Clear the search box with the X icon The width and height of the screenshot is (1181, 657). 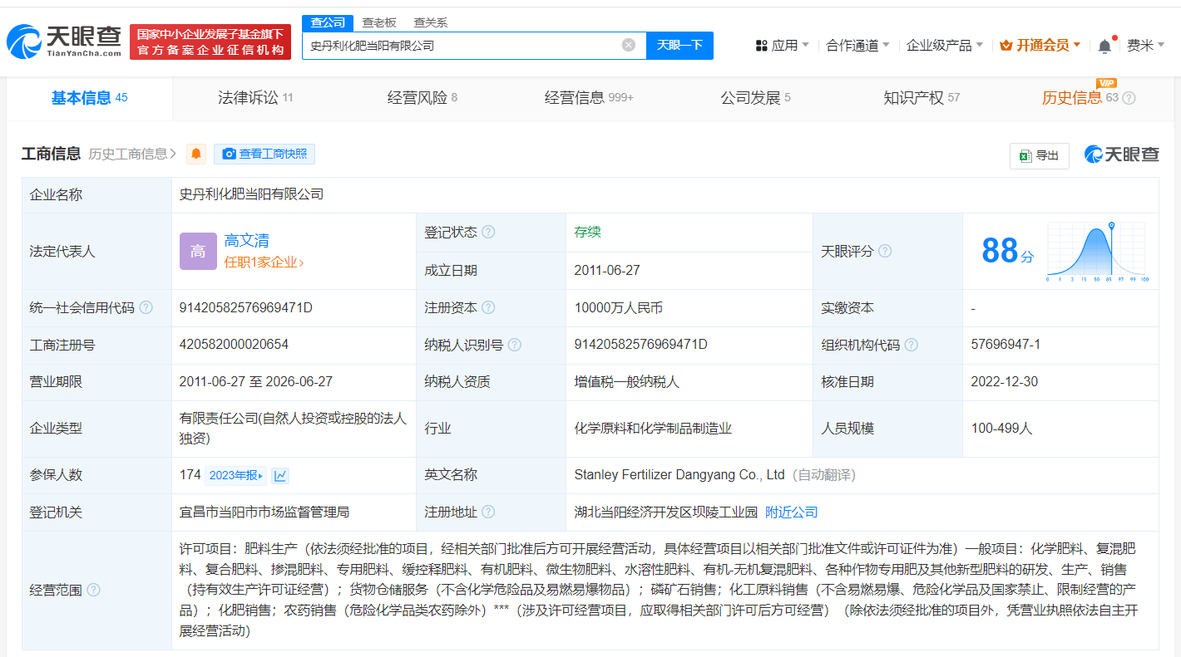pos(629,45)
